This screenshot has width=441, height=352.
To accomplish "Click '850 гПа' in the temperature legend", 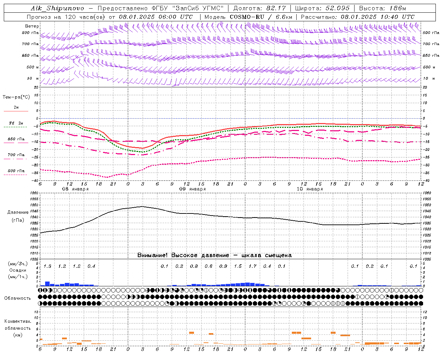I will point(16,139).
